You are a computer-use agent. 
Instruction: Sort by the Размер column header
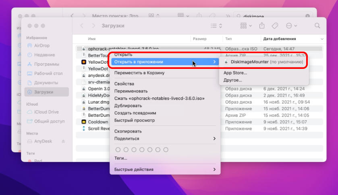coord(199,39)
